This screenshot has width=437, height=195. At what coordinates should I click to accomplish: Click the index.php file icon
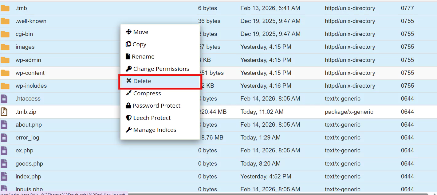point(4,177)
